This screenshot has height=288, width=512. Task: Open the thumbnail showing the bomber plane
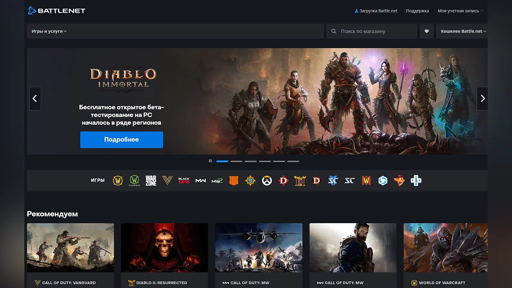tap(259, 247)
